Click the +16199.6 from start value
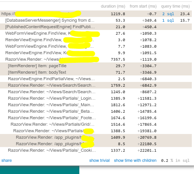The width and height of the screenshot is (194, 174). point(147,118)
